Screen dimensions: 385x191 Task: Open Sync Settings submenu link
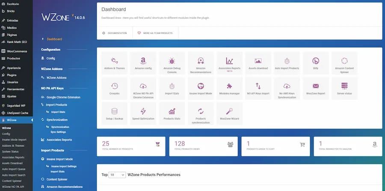click(x=58, y=132)
